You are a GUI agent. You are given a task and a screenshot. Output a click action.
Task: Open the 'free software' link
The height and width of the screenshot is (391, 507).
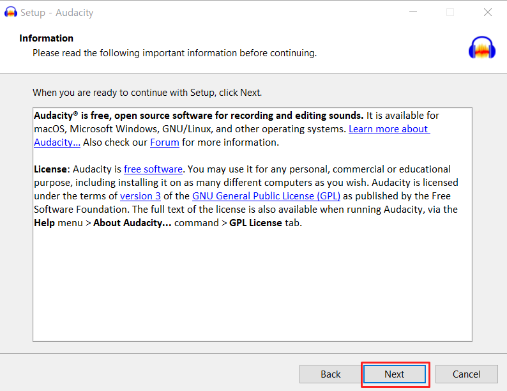point(153,169)
